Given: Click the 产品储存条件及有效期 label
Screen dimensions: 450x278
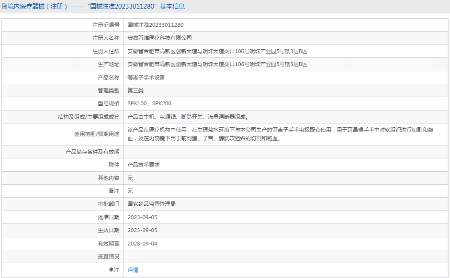Looking at the screenshot, I should tap(92, 152).
